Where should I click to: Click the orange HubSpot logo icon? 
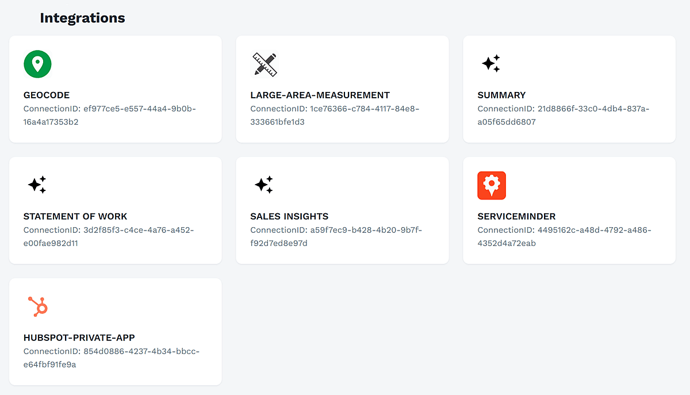(x=38, y=306)
